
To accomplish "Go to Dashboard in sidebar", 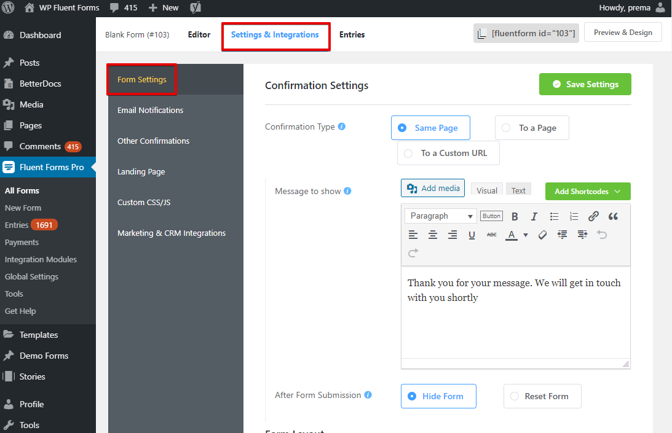I will [x=48, y=35].
